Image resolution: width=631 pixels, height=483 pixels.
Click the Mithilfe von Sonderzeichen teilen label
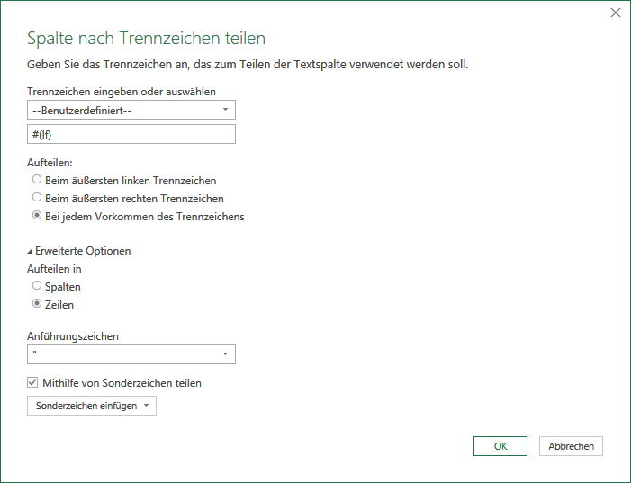[122, 383]
